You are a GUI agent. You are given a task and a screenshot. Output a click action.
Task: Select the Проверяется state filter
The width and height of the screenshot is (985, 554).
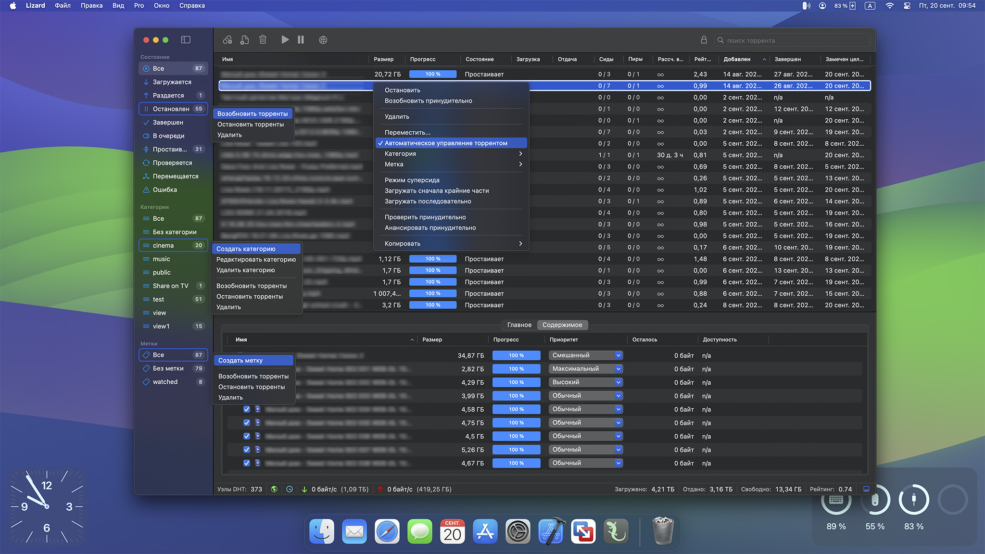pyautogui.click(x=173, y=163)
